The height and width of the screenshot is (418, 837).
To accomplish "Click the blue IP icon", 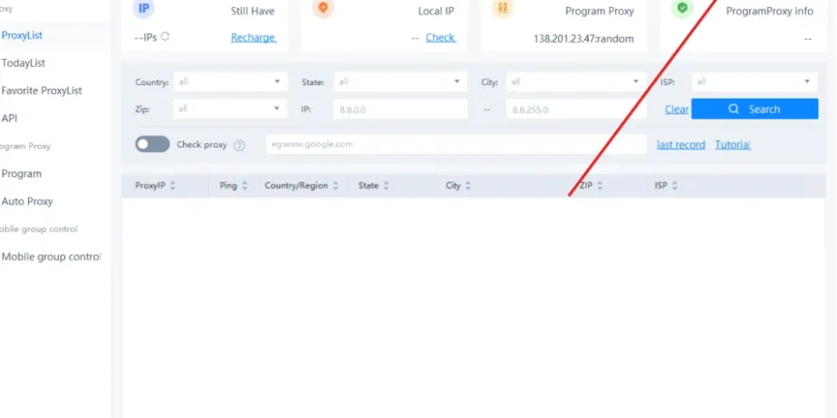I will point(144,8).
